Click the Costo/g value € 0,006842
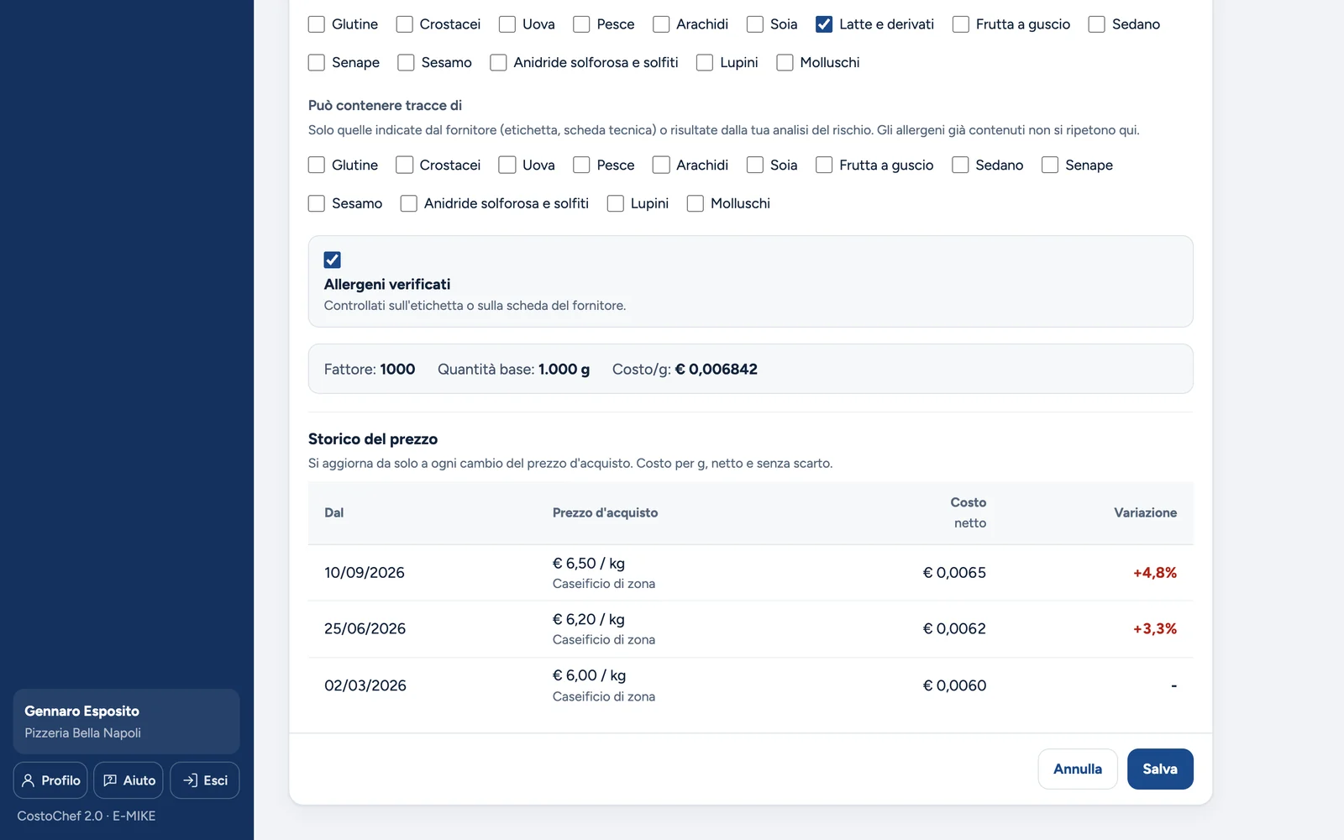The image size is (1344, 840). [x=717, y=369]
